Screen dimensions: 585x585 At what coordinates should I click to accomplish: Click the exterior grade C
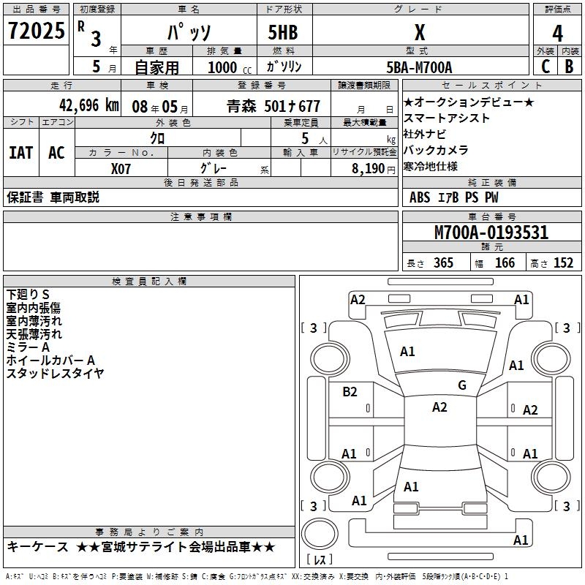(546, 67)
